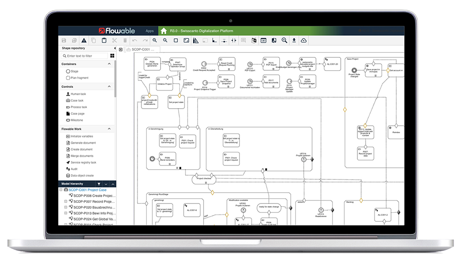Select the Case page shape

(x=75, y=114)
